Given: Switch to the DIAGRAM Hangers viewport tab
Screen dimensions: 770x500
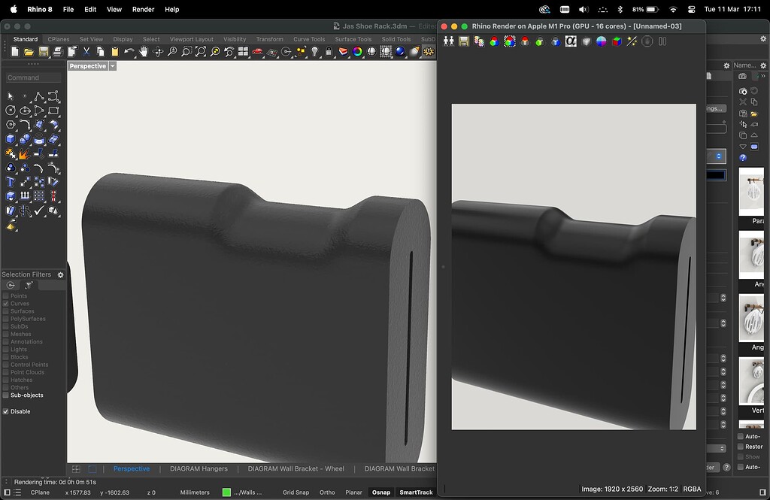Looking at the screenshot, I should tap(199, 468).
